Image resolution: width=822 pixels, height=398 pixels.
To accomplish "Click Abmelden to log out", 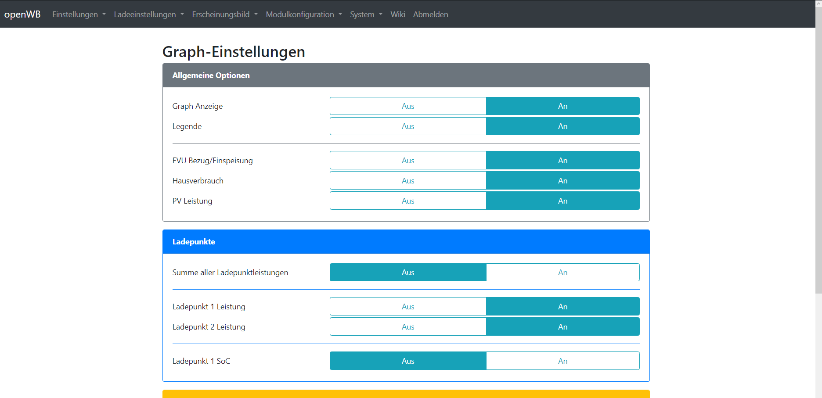I will click(x=430, y=14).
